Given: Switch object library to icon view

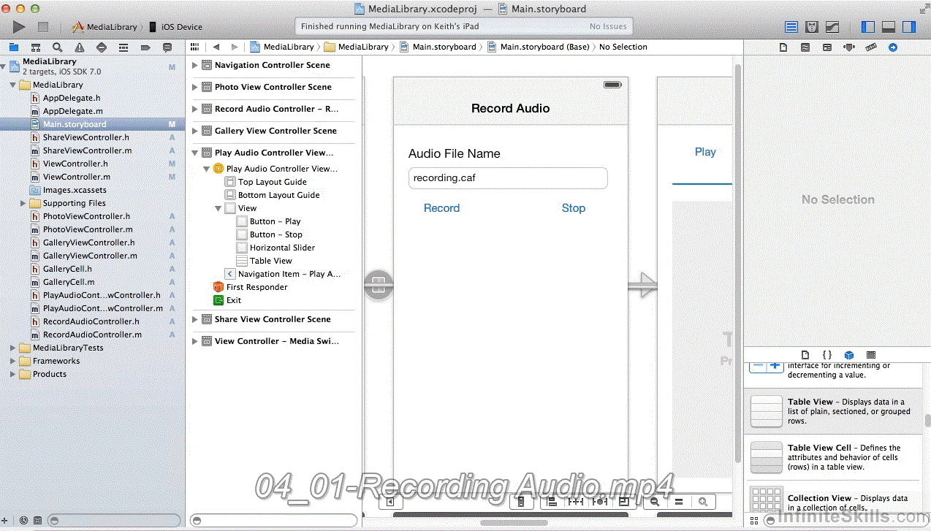Looking at the screenshot, I should point(755,520).
